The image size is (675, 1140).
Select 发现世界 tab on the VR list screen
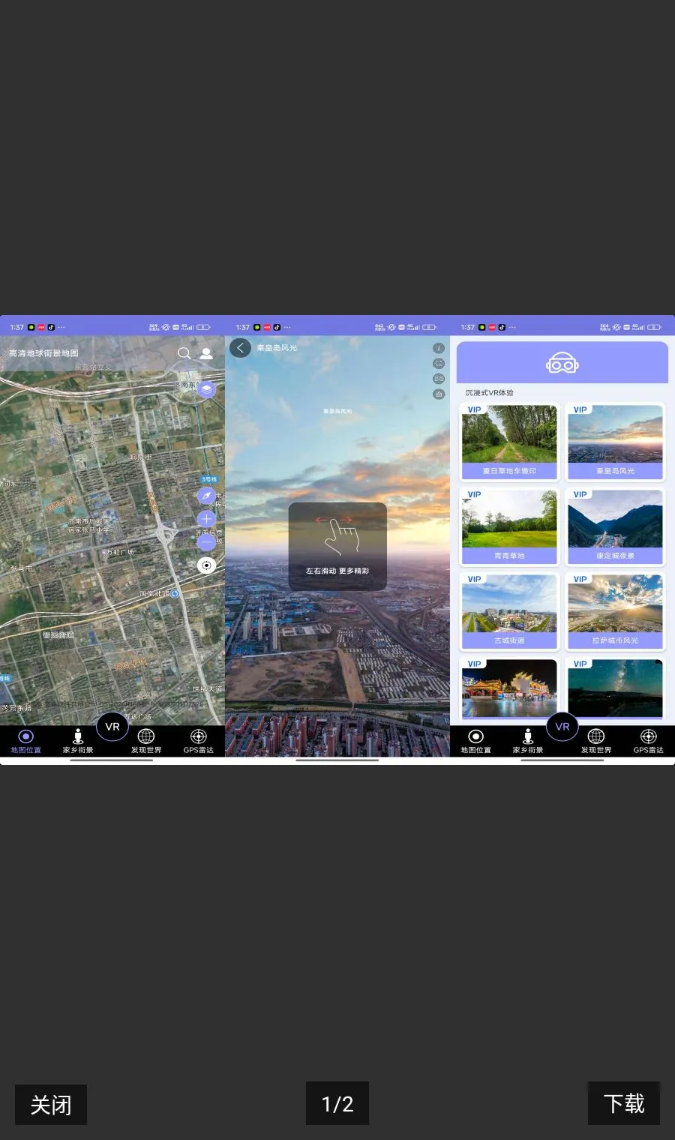click(596, 741)
